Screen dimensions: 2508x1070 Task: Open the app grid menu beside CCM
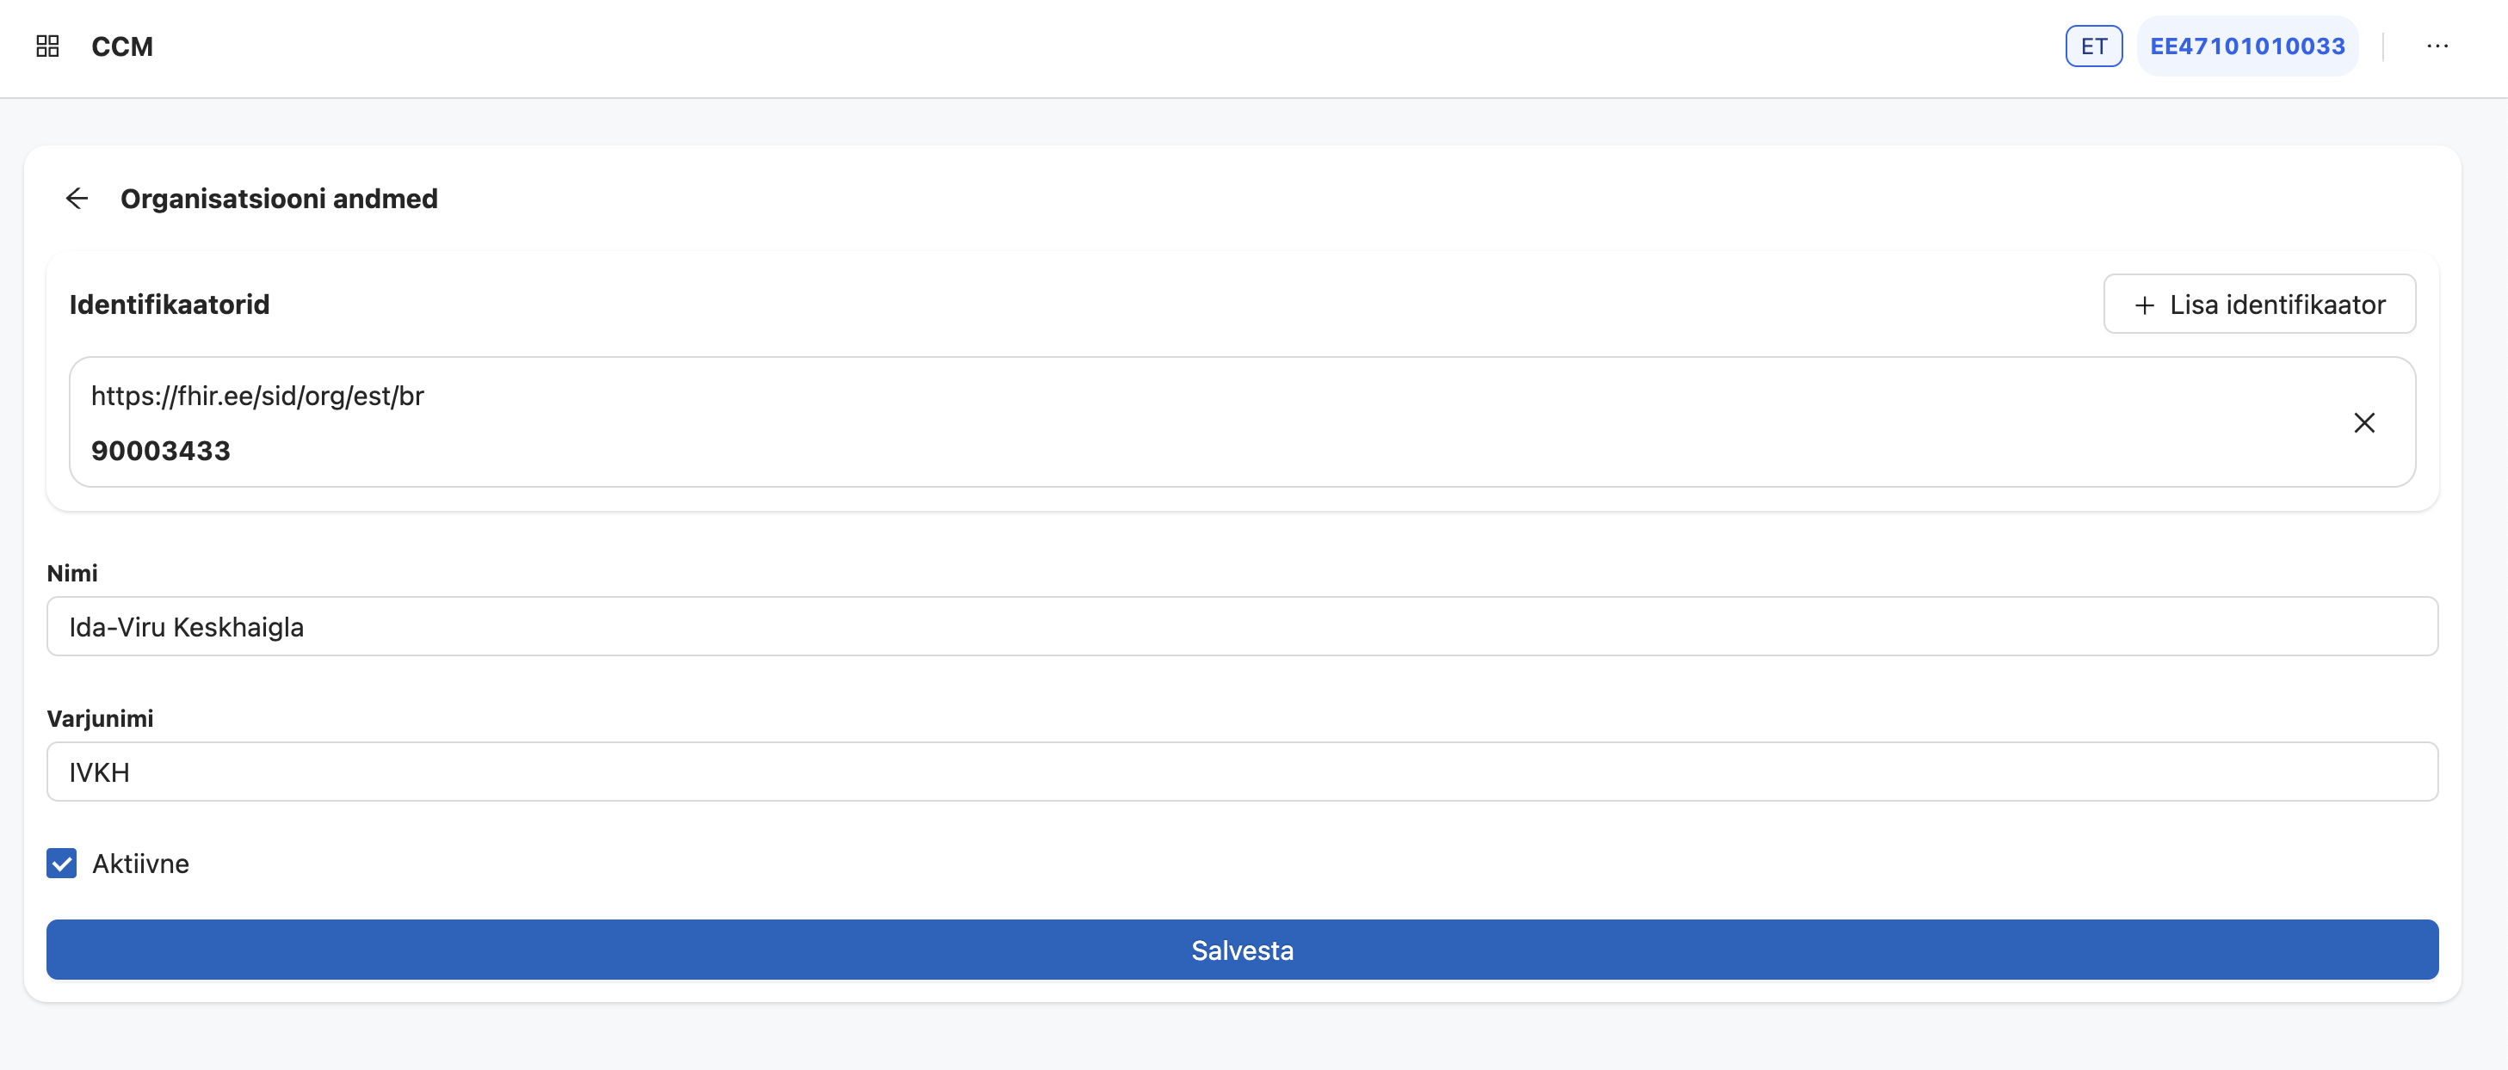click(46, 46)
